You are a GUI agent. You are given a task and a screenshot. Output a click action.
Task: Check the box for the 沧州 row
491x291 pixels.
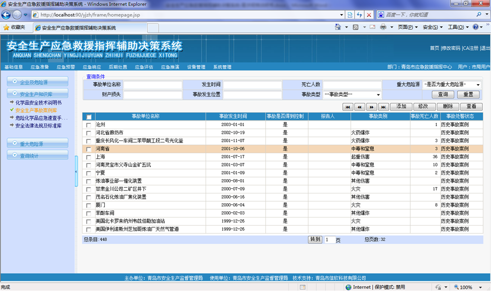click(89, 125)
